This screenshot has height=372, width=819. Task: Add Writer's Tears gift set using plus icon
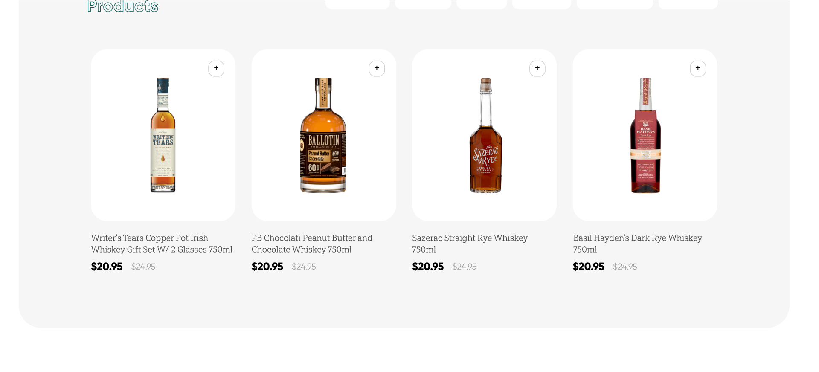click(216, 68)
